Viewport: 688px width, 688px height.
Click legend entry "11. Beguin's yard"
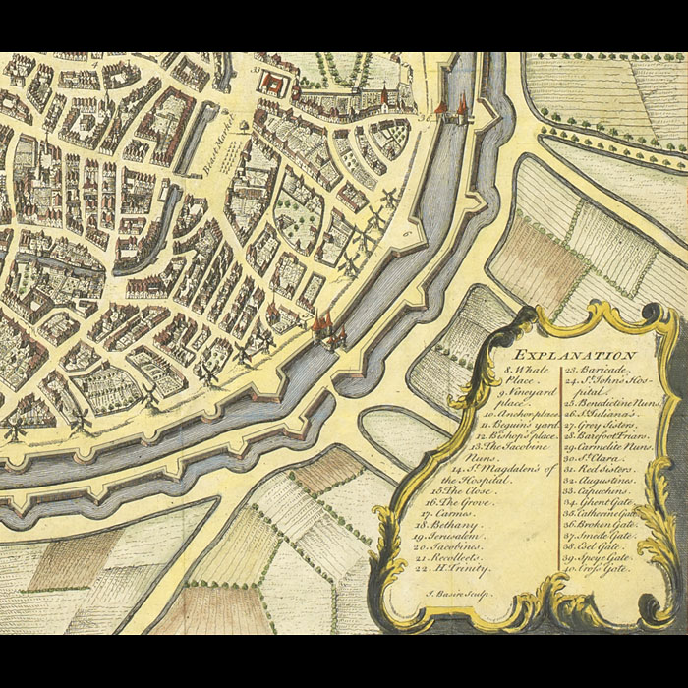pos(520,425)
